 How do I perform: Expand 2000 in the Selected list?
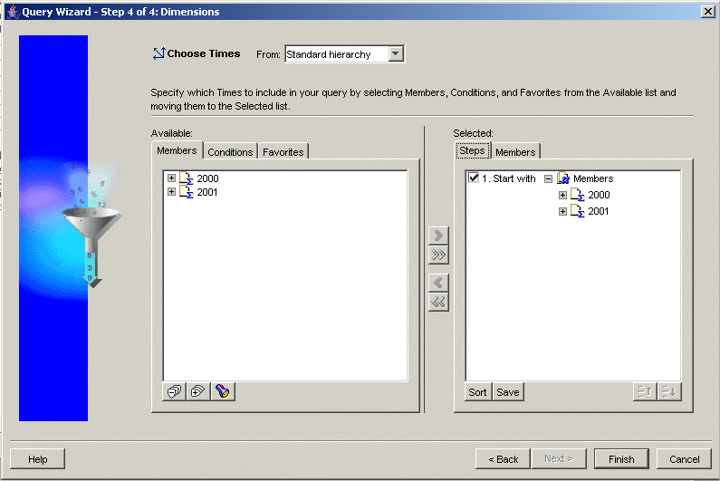(562, 196)
